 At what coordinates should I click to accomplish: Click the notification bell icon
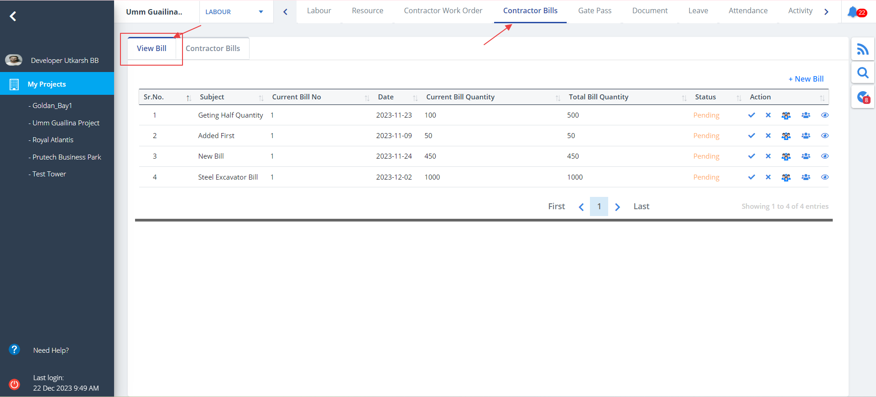(x=852, y=12)
